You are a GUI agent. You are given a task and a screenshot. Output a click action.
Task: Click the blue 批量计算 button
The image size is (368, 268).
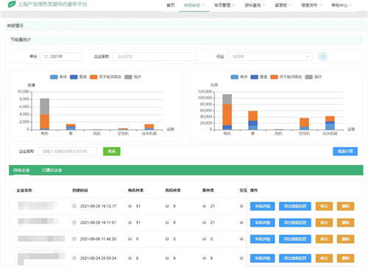coord(345,151)
